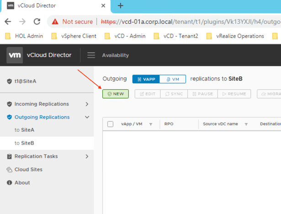Viewport: 281px width, 214px height.
Task: Open the About page
Action: (22, 183)
